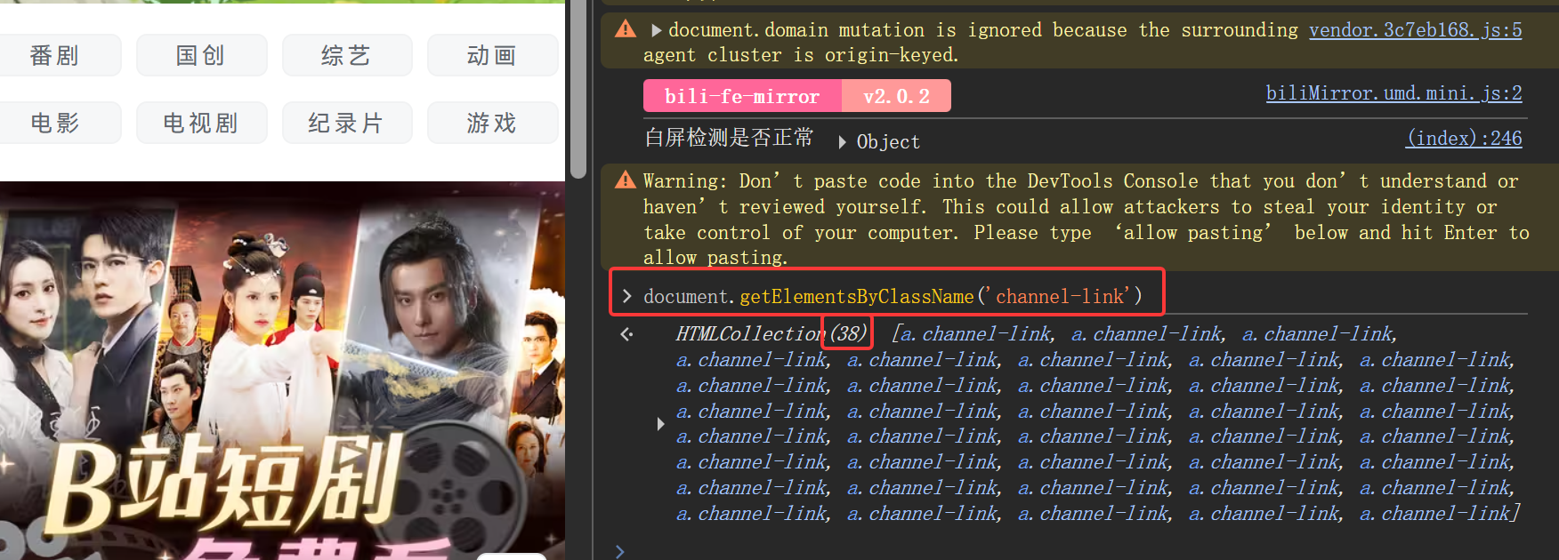Viewport: 1559px width, 560px height.
Task: Open the 综艺 channel
Action: (x=347, y=55)
